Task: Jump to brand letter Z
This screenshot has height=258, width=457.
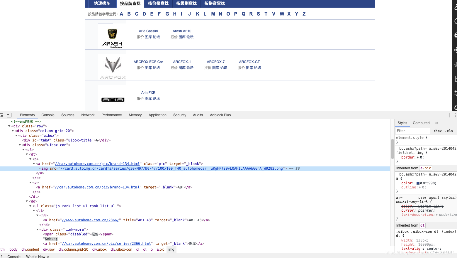Action: (304, 14)
